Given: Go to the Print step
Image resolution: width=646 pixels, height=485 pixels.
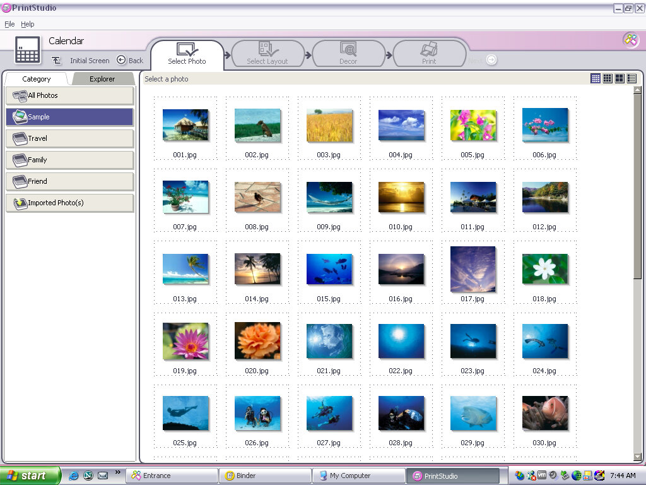Looking at the screenshot, I should click(x=429, y=54).
